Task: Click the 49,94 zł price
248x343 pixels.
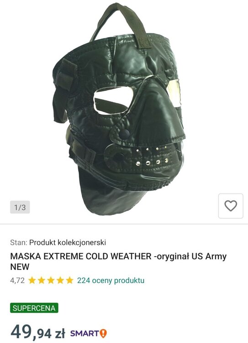Action: tap(38, 333)
